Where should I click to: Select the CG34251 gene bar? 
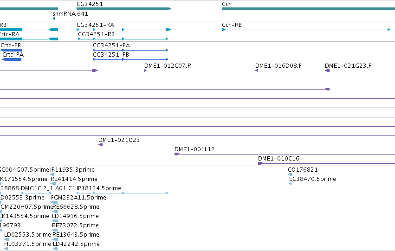(x=124, y=9)
